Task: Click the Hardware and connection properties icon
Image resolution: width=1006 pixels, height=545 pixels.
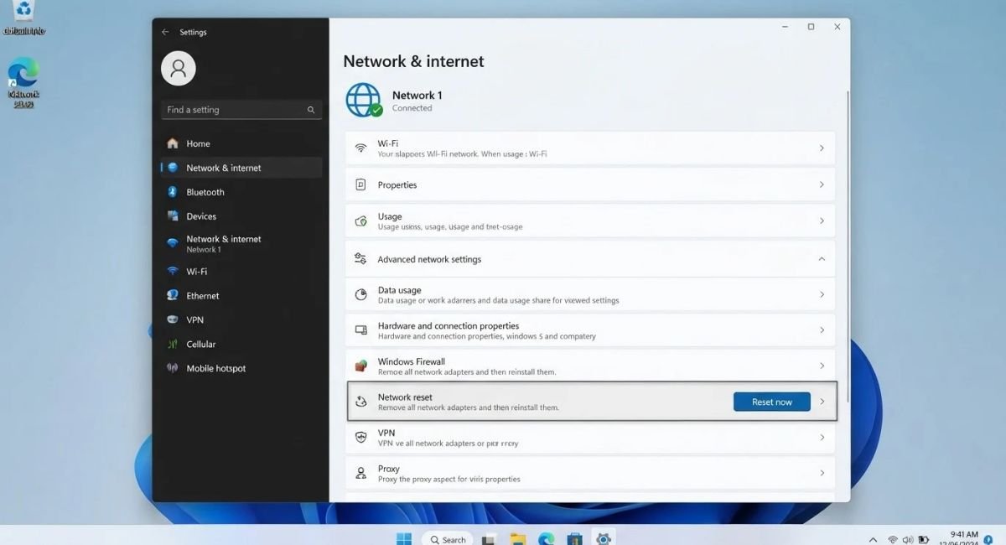Action: [x=361, y=330]
